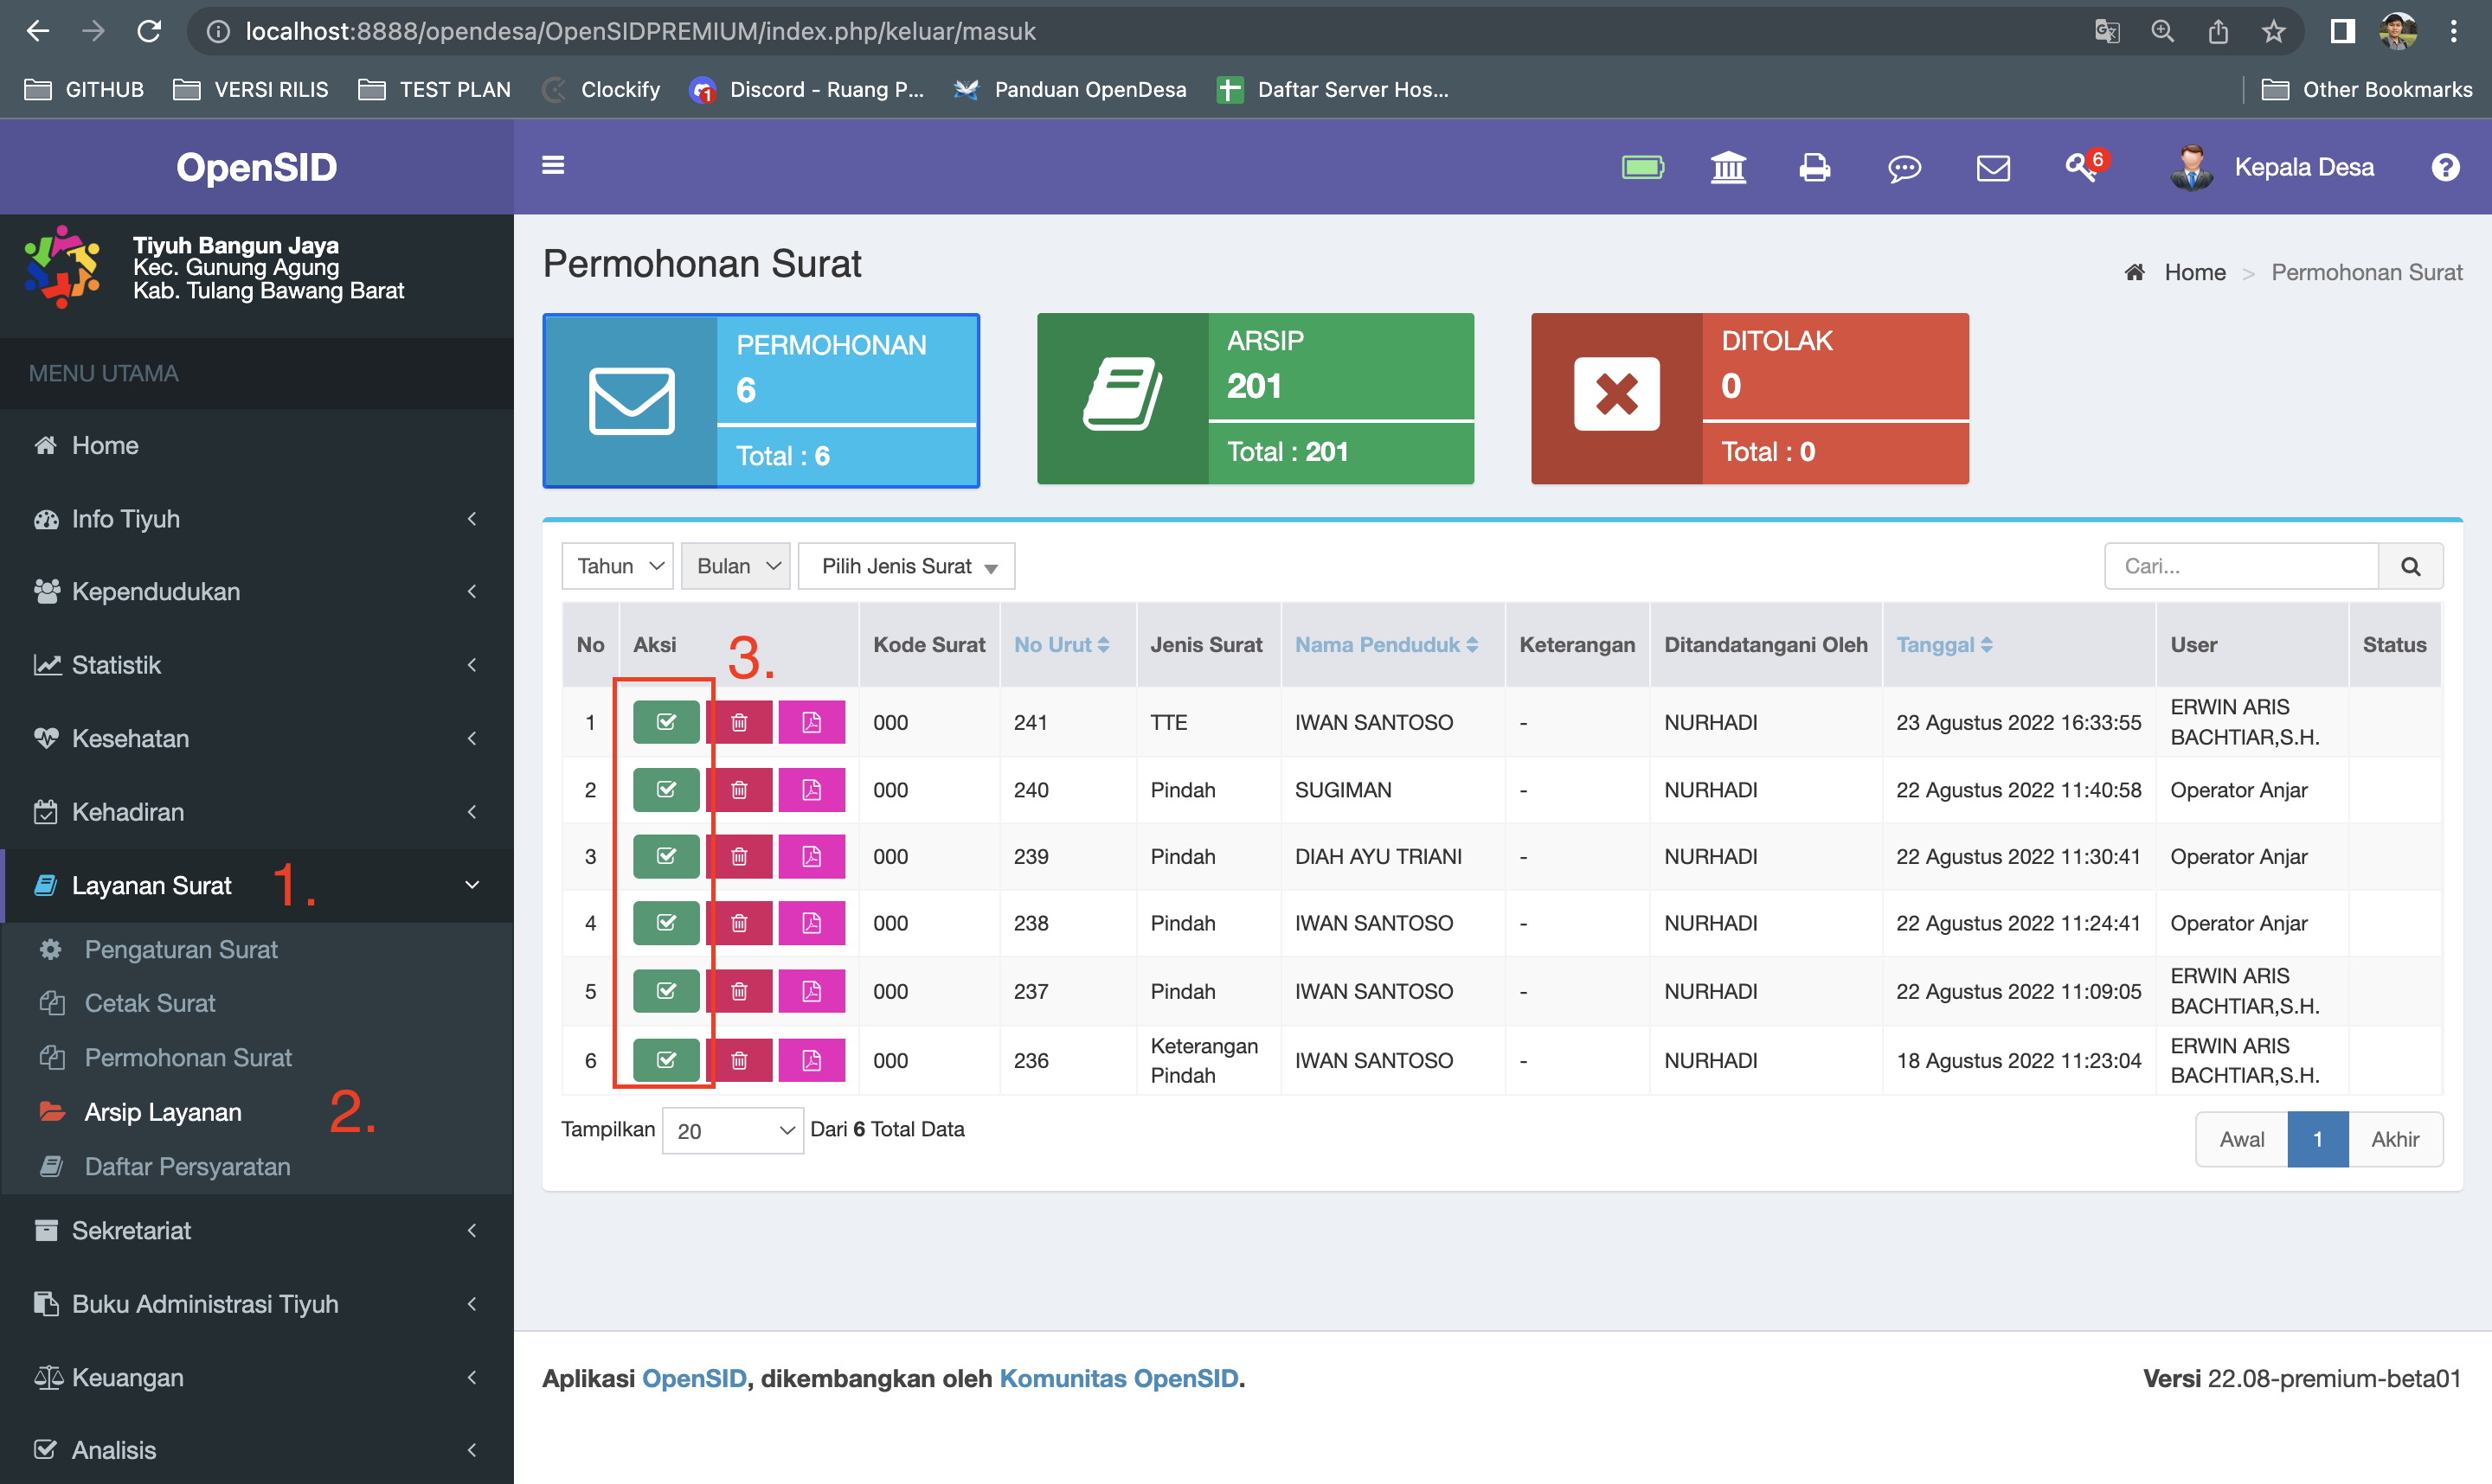Open Home in the sidebar
This screenshot has width=2492, height=1484.
(x=257, y=446)
